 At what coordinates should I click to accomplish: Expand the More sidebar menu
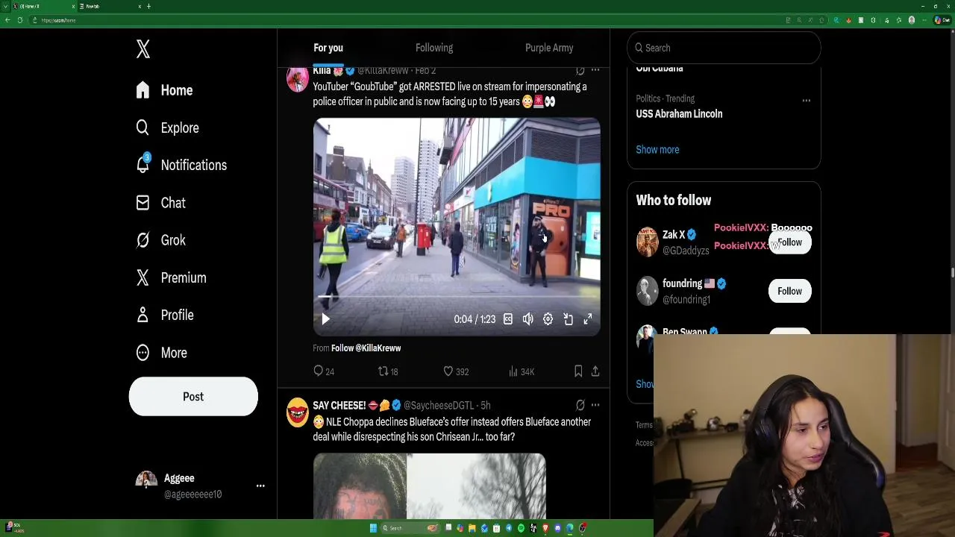(161, 353)
